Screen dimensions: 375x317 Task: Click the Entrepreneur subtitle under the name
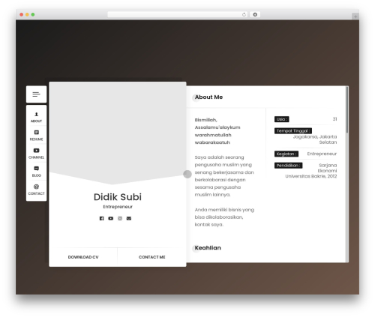(x=118, y=207)
